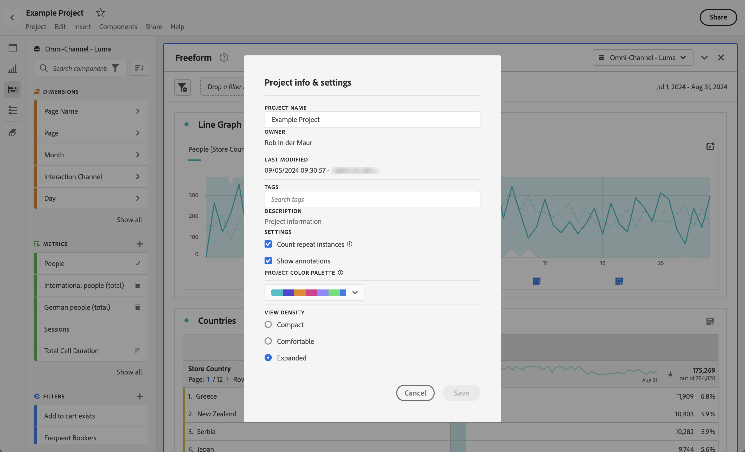Viewport: 745px width, 452px height.
Task: Select the Compact view density option
Action: (x=268, y=324)
